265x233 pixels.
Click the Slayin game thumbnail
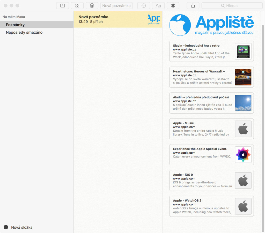click(x=243, y=51)
